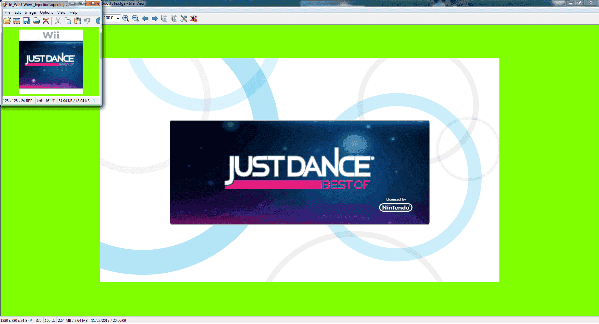Zoom out using the magnifier minus icon
The height and width of the screenshot is (324, 599).
pos(135,18)
